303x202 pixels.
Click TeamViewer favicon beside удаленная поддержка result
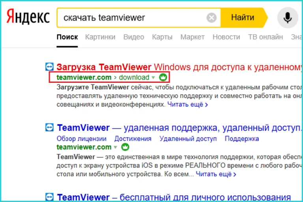[49, 127]
